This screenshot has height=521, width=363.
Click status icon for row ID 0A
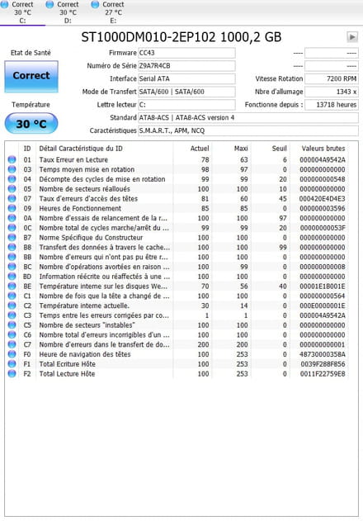tap(12, 218)
